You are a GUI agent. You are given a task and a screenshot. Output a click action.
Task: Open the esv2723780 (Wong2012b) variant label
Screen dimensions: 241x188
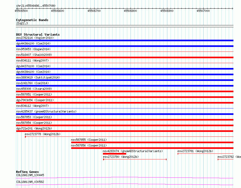tap(121, 157)
